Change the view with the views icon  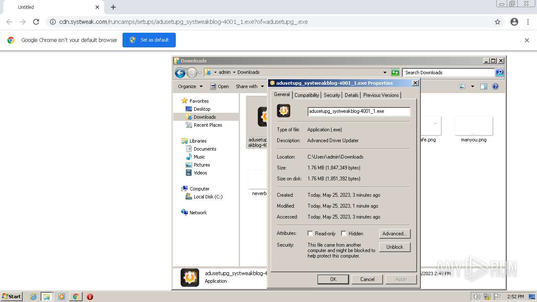coord(462,86)
